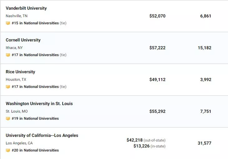Image resolution: width=228 pixels, height=159 pixels.
Task: Open the Rice University link
Action: tap(20, 72)
